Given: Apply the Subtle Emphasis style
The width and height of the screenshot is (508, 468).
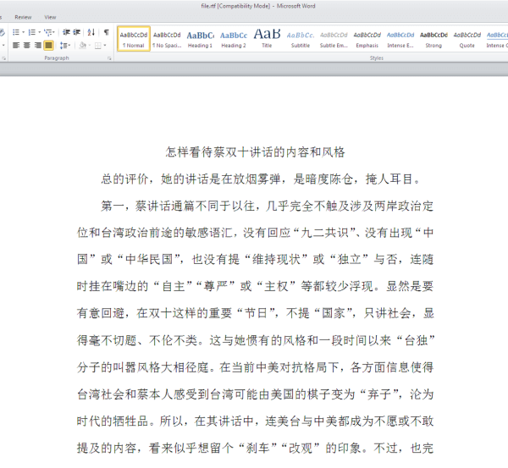Looking at the screenshot, I should pyautogui.click(x=334, y=39).
